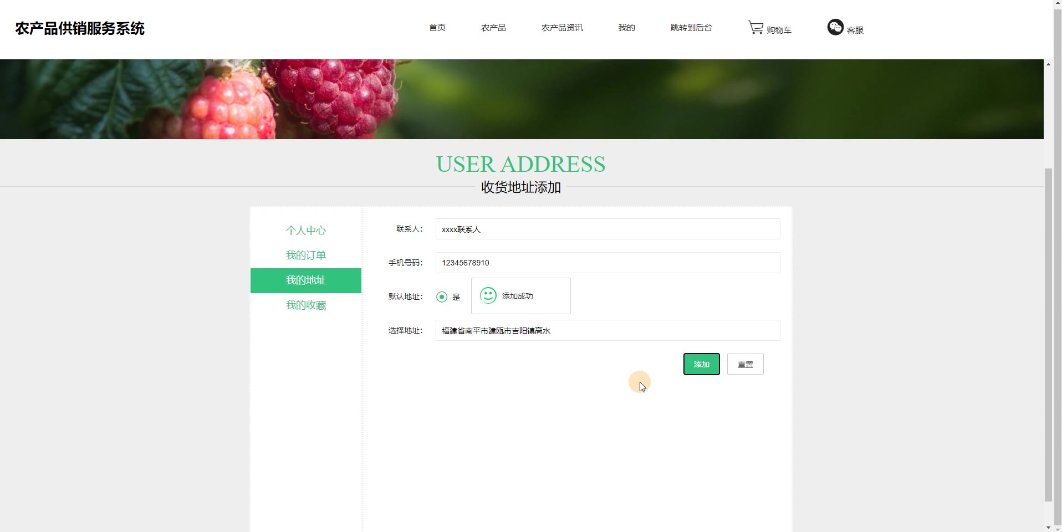Open 我的订单 in the sidebar
Image resolution: width=1062 pixels, height=532 pixels.
tap(306, 255)
